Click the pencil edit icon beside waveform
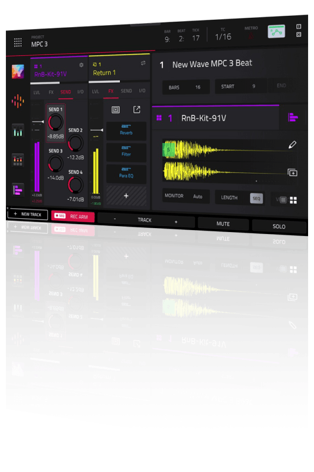 pyautogui.click(x=292, y=145)
